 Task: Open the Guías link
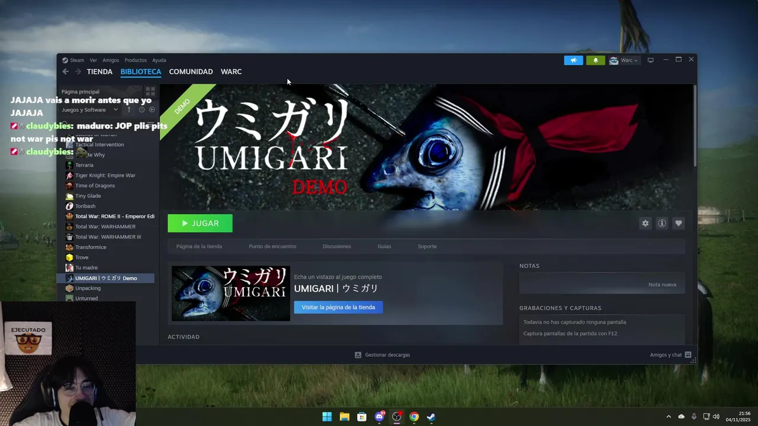click(x=384, y=246)
